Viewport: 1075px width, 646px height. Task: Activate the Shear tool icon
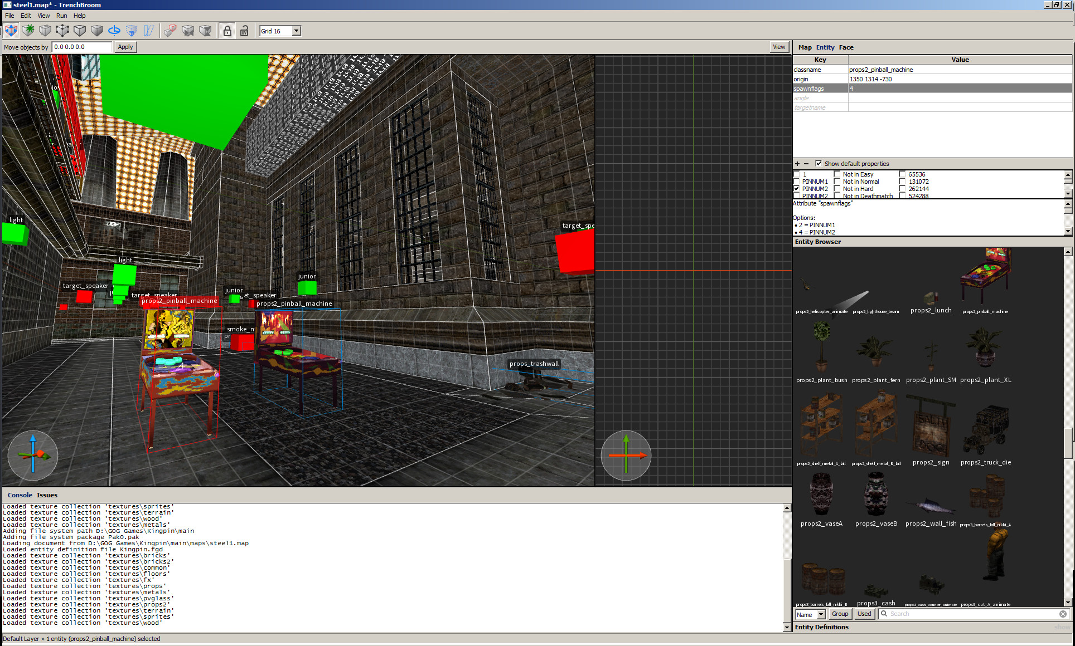point(149,31)
